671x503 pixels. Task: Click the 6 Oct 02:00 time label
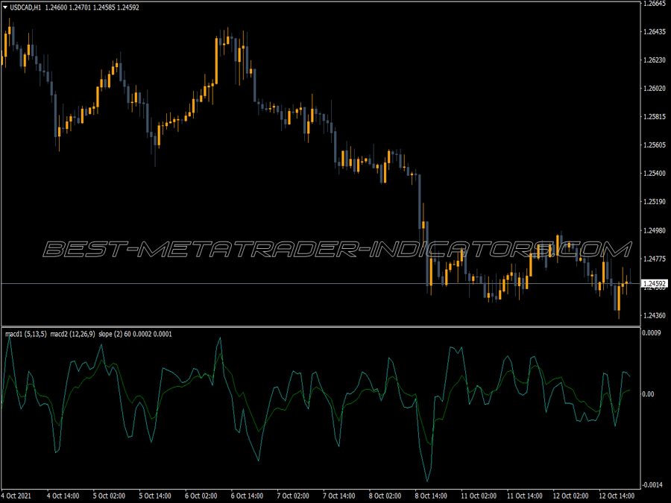[201, 496]
